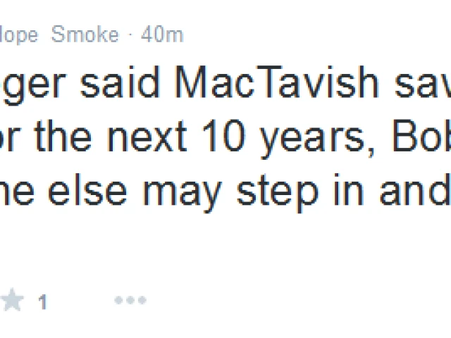This screenshot has width=451, height=338.
Task: Click the partial username text lope
Action: (20, 35)
